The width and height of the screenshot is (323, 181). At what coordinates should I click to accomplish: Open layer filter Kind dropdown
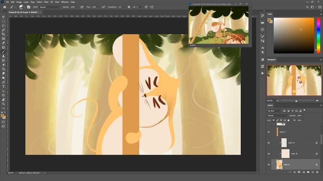pyautogui.click(x=275, y=111)
